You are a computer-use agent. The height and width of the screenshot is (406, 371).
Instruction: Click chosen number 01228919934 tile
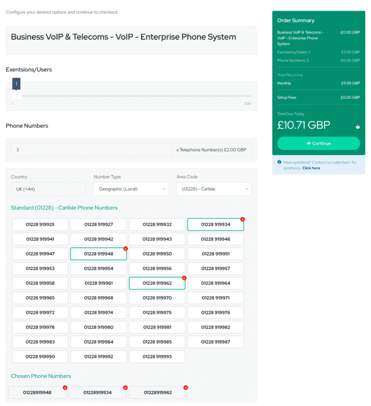[x=98, y=392]
